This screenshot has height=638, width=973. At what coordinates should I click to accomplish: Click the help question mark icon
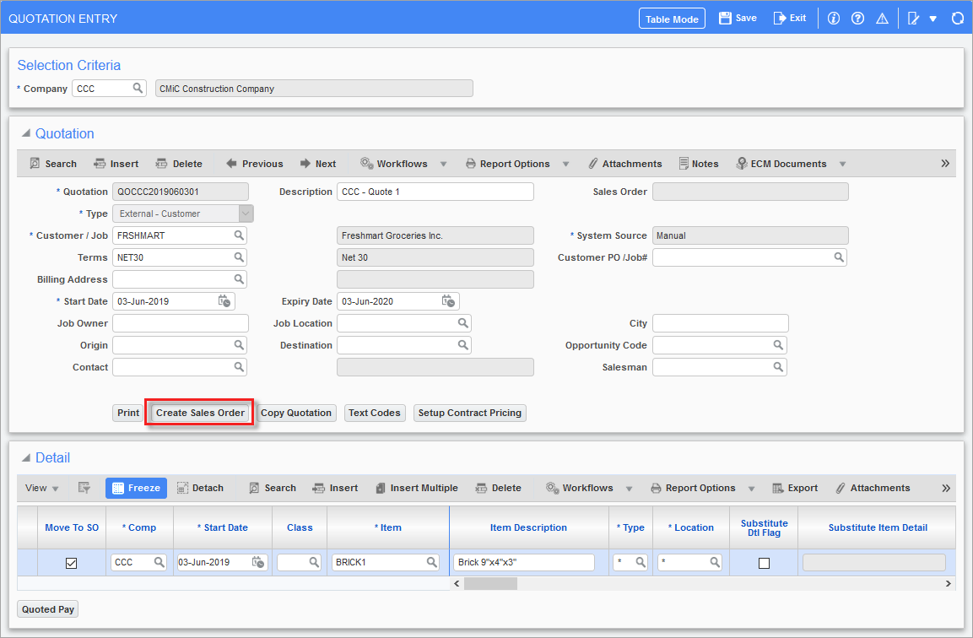point(858,18)
